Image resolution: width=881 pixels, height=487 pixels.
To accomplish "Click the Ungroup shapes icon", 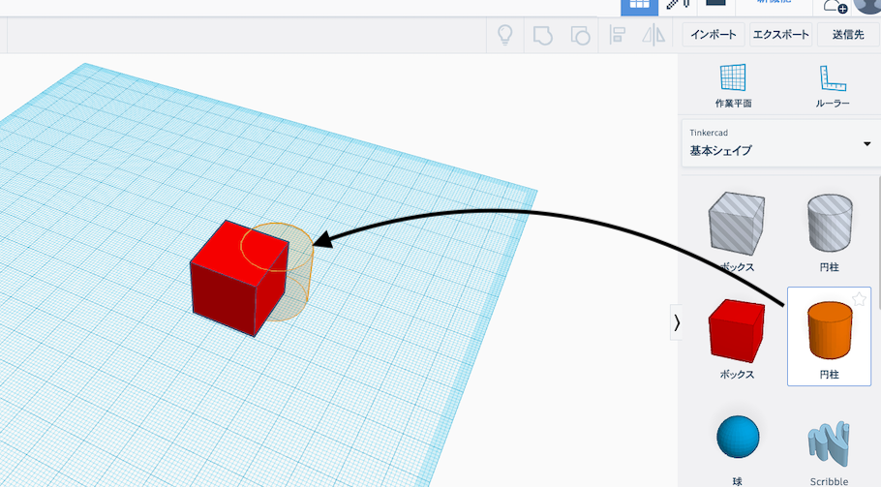I will (579, 36).
